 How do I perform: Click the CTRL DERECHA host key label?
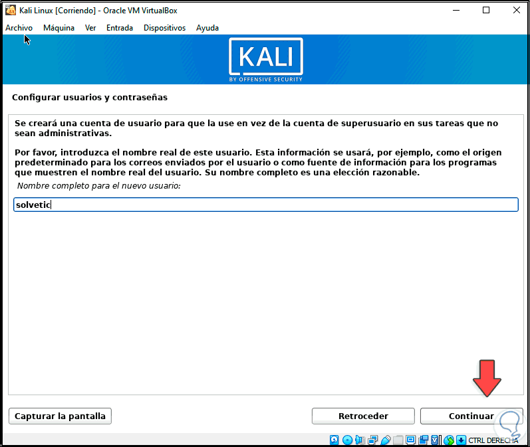(x=493, y=440)
